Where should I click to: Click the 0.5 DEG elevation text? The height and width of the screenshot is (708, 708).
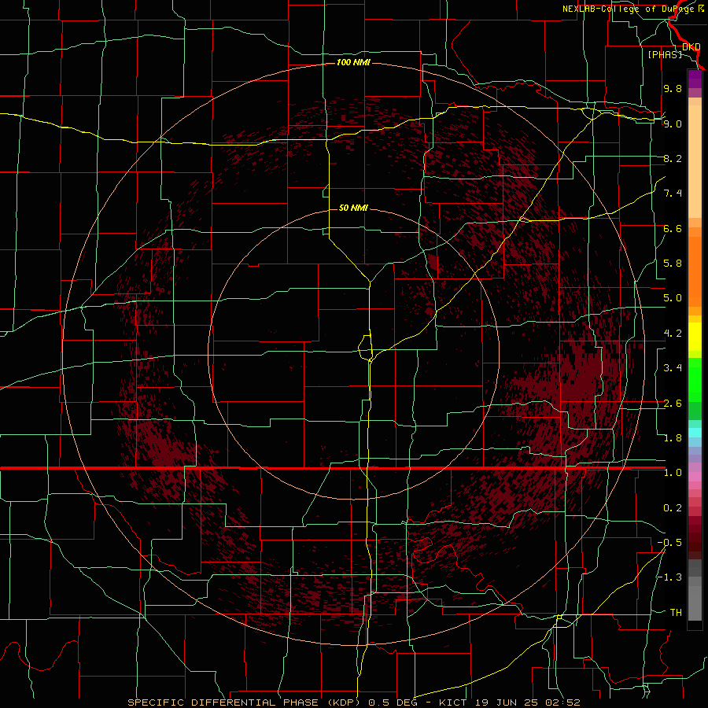pos(395,702)
